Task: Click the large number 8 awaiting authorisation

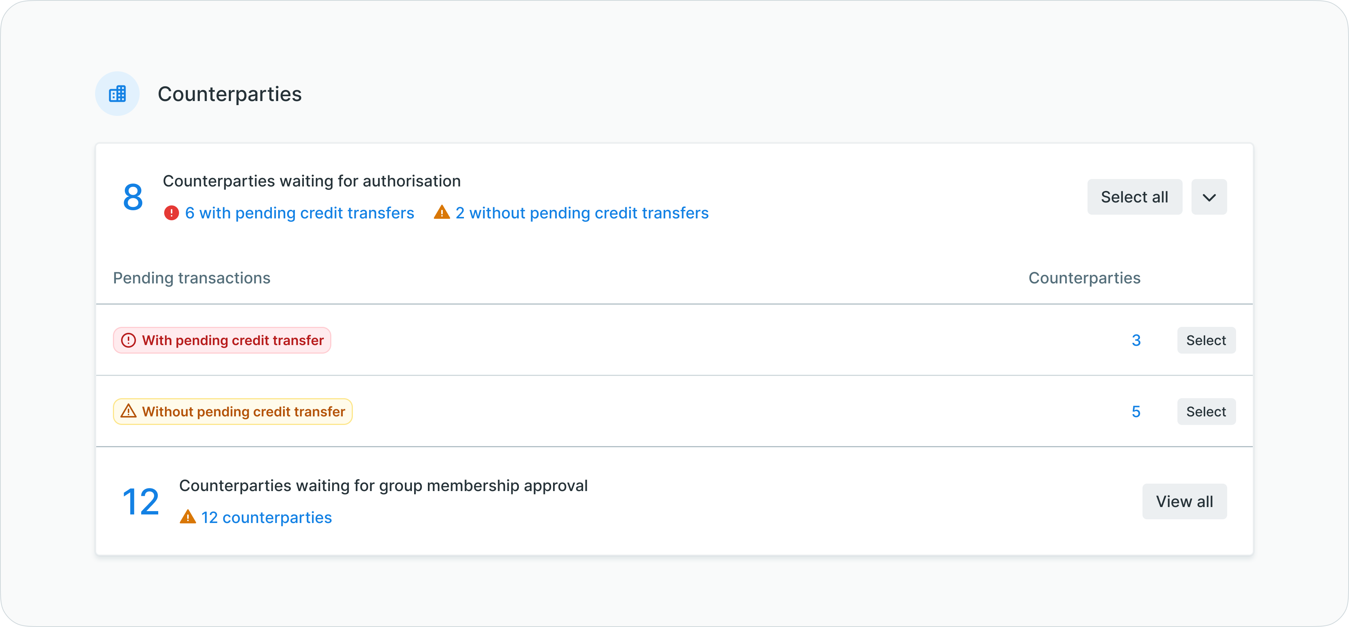Action: click(133, 198)
